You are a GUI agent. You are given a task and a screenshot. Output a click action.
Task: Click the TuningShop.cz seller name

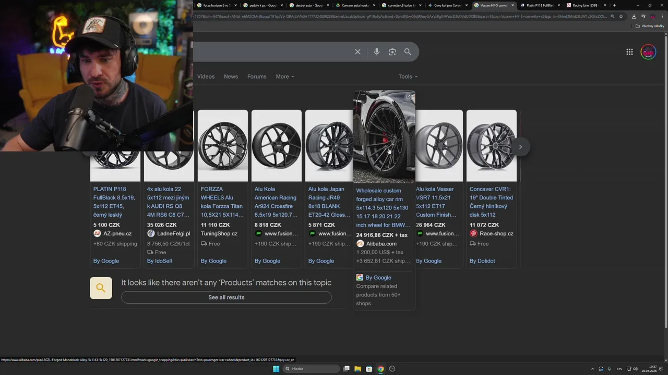[x=219, y=234]
